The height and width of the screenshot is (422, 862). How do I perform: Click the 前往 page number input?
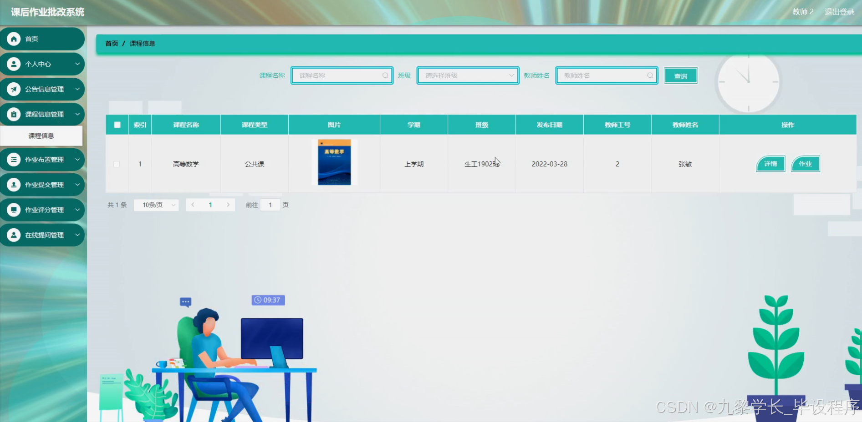(x=270, y=205)
